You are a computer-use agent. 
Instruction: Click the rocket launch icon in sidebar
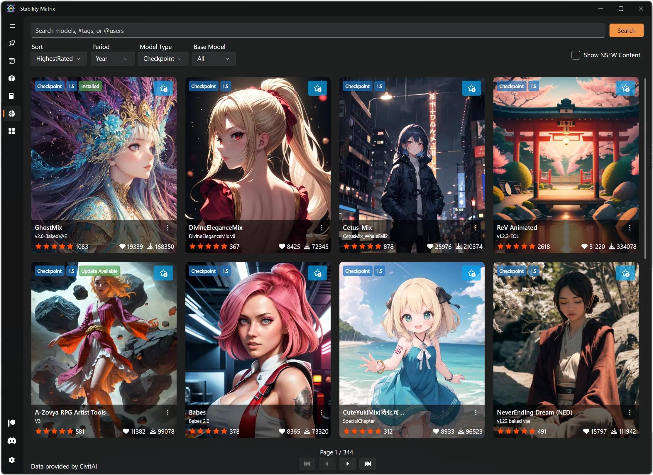(x=12, y=43)
